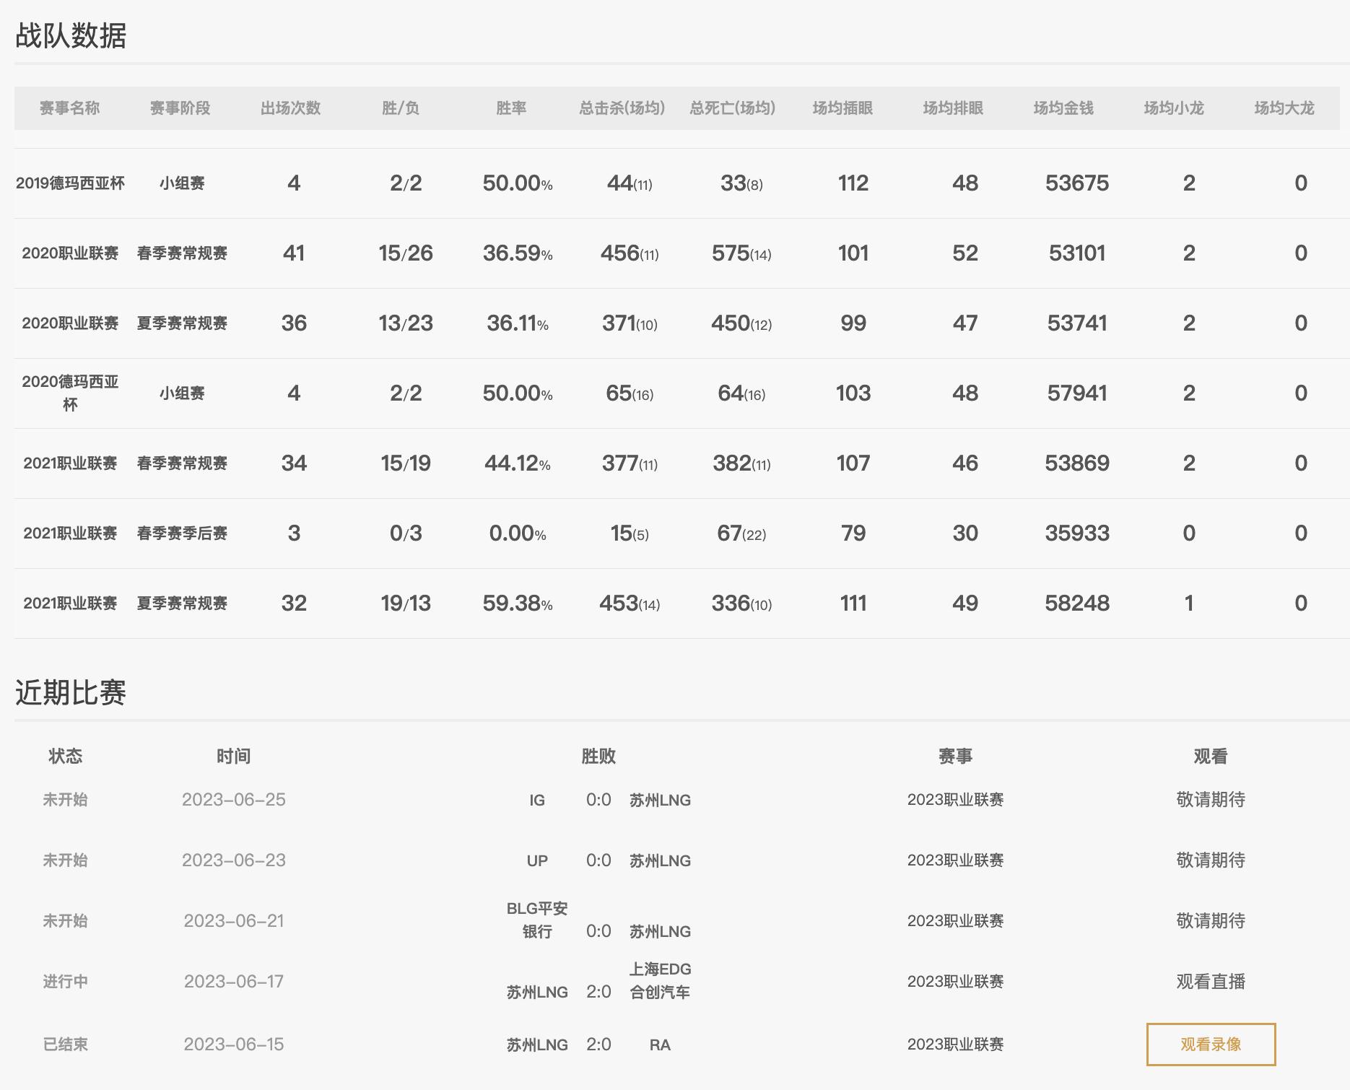Click team name IG in recent matches
The image size is (1350, 1090).
(537, 800)
